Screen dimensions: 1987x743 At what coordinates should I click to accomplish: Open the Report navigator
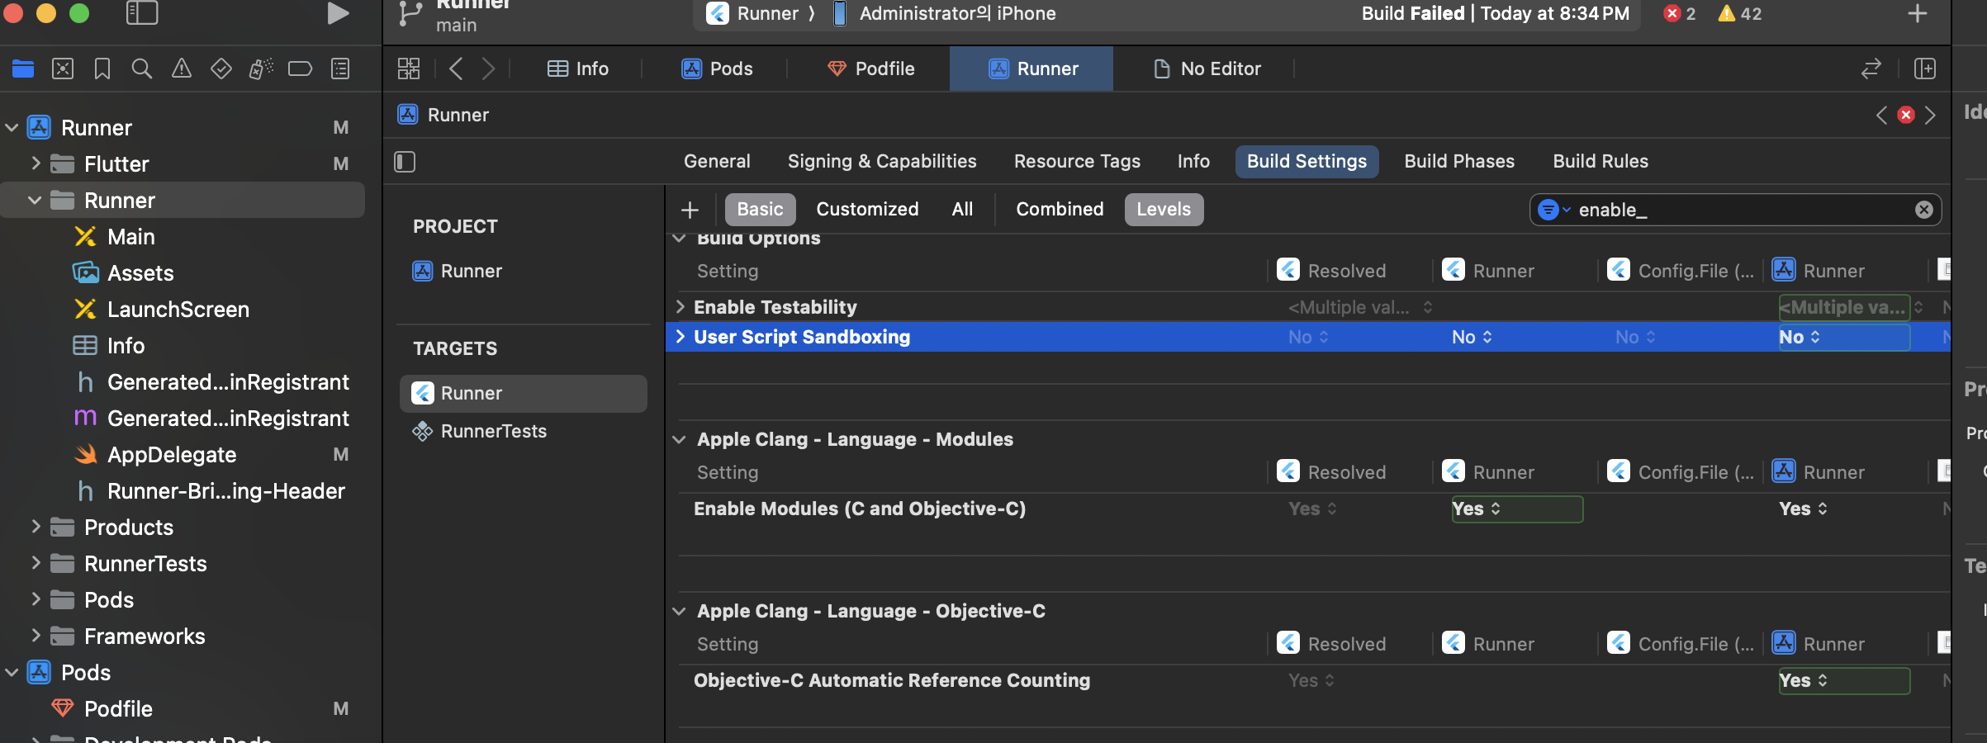340,69
